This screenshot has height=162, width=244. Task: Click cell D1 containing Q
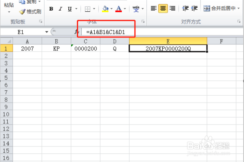pyautogui.click(x=115, y=48)
